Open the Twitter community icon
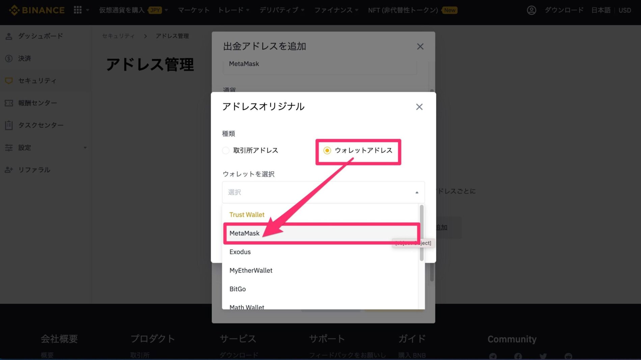Image resolution: width=641 pixels, height=360 pixels. coord(543,356)
